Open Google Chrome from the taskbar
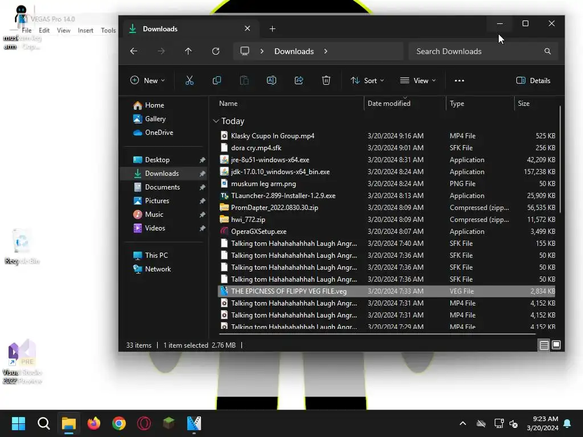 (x=119, y=423)
